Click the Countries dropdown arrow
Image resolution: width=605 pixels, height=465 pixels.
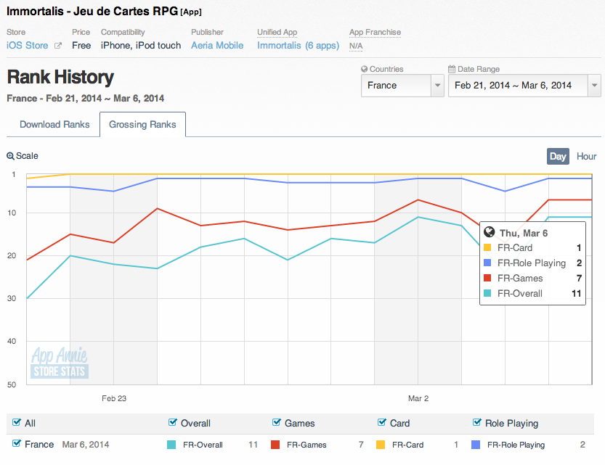[437, 86]
